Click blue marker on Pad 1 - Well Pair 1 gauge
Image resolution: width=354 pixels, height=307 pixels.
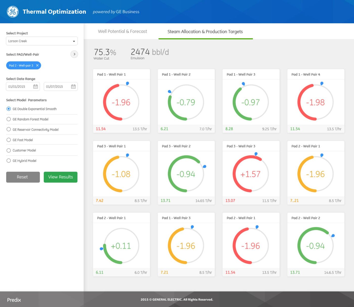127,83
